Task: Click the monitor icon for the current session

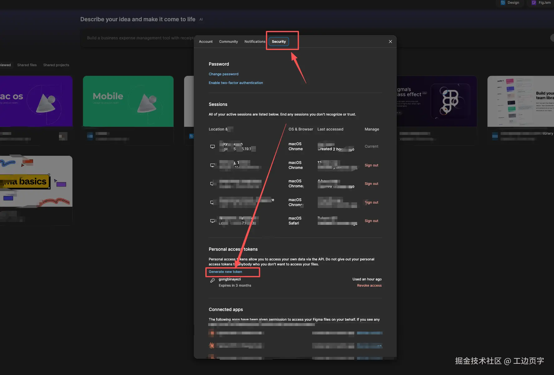Action: point(213,146)
